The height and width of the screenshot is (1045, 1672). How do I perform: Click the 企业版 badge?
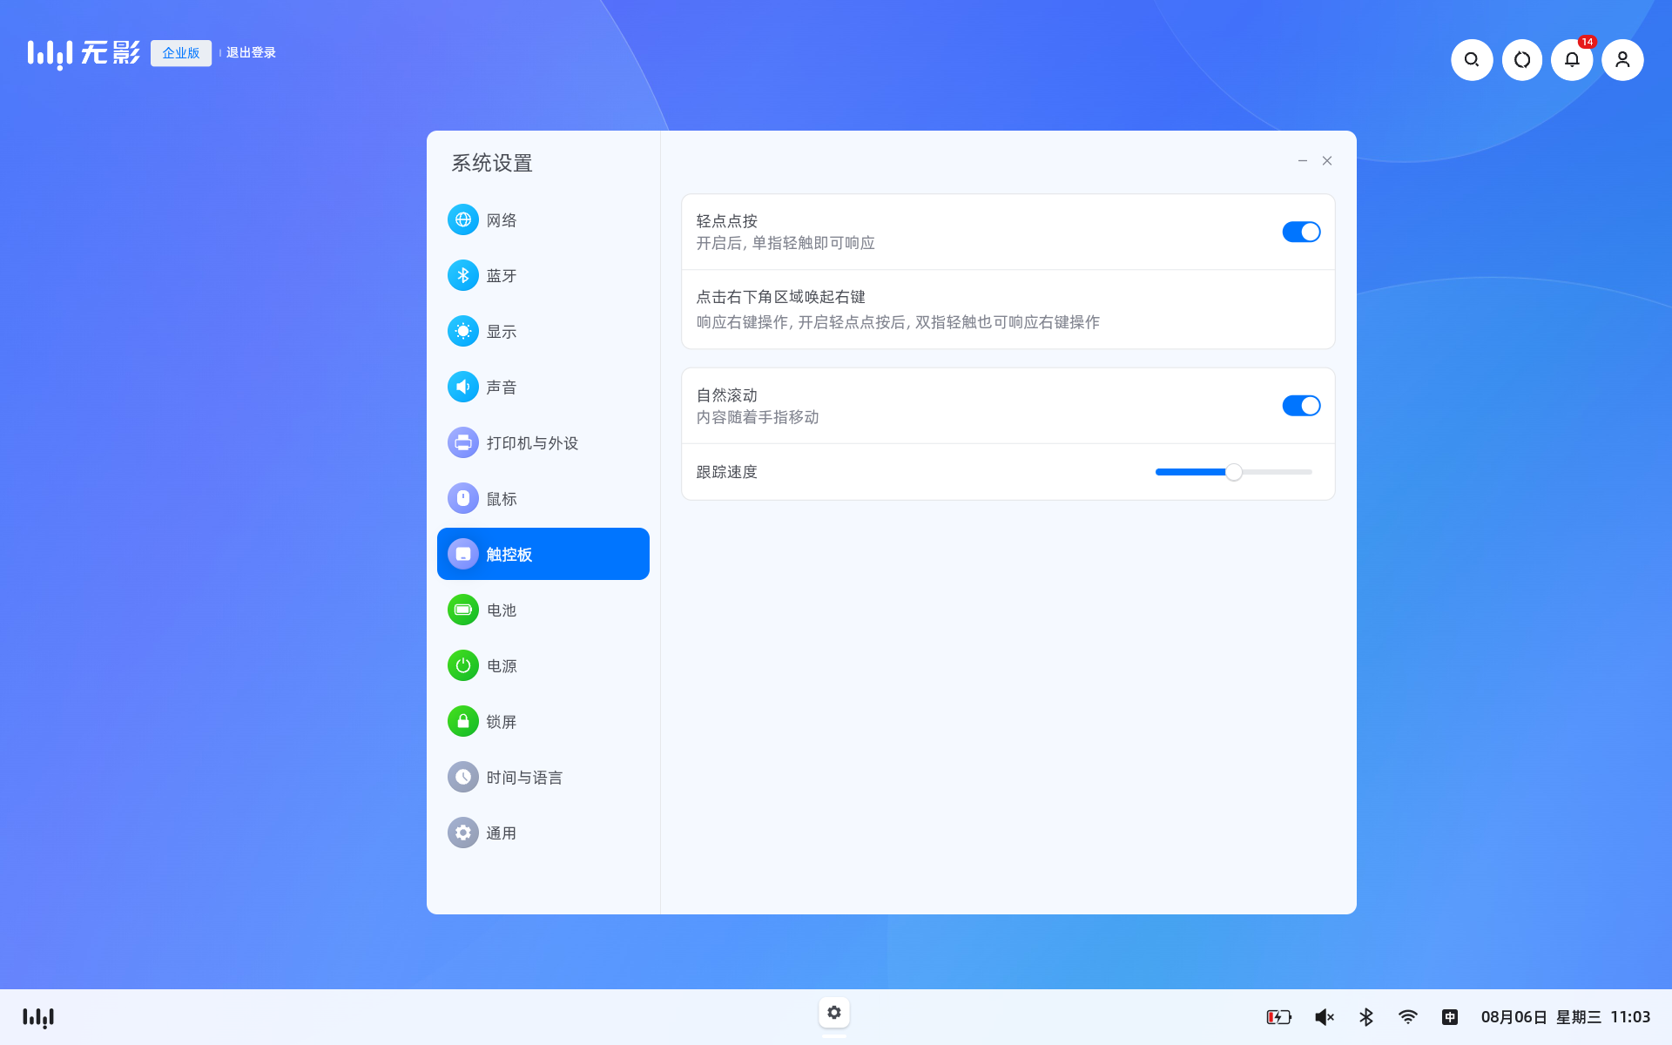tap(181, 53)
